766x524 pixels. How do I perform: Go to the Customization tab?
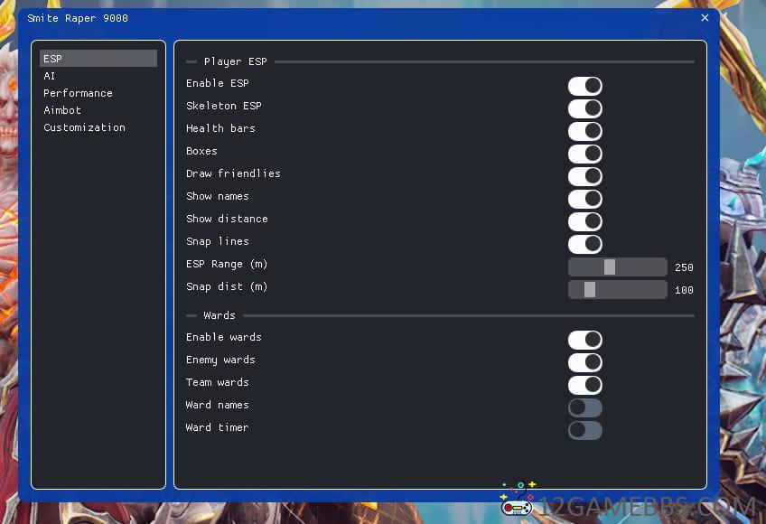84,127
